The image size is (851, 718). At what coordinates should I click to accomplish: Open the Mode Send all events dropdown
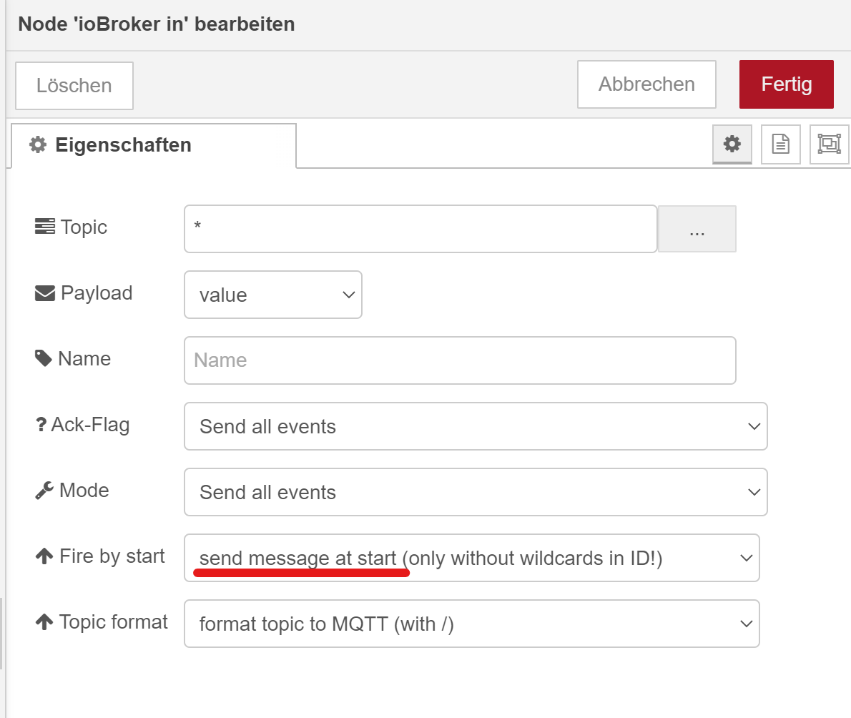(476, 492)
